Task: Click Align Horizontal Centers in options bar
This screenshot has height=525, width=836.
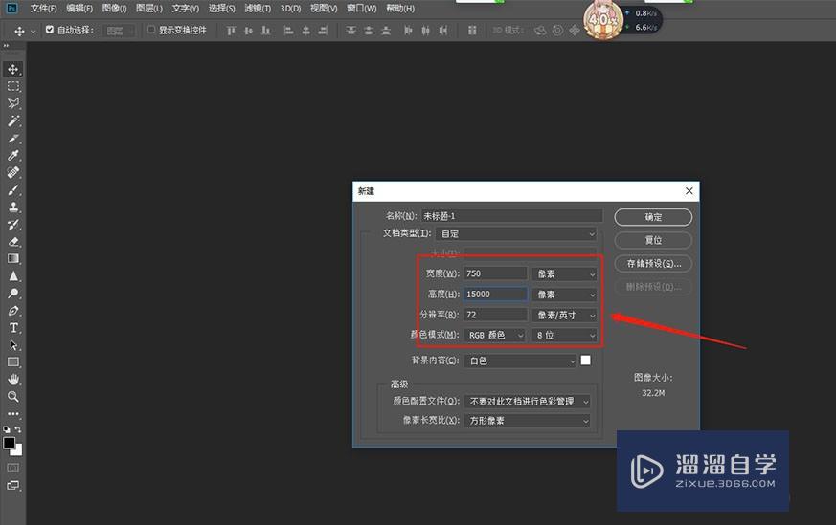Action: (x=306, y=31)
